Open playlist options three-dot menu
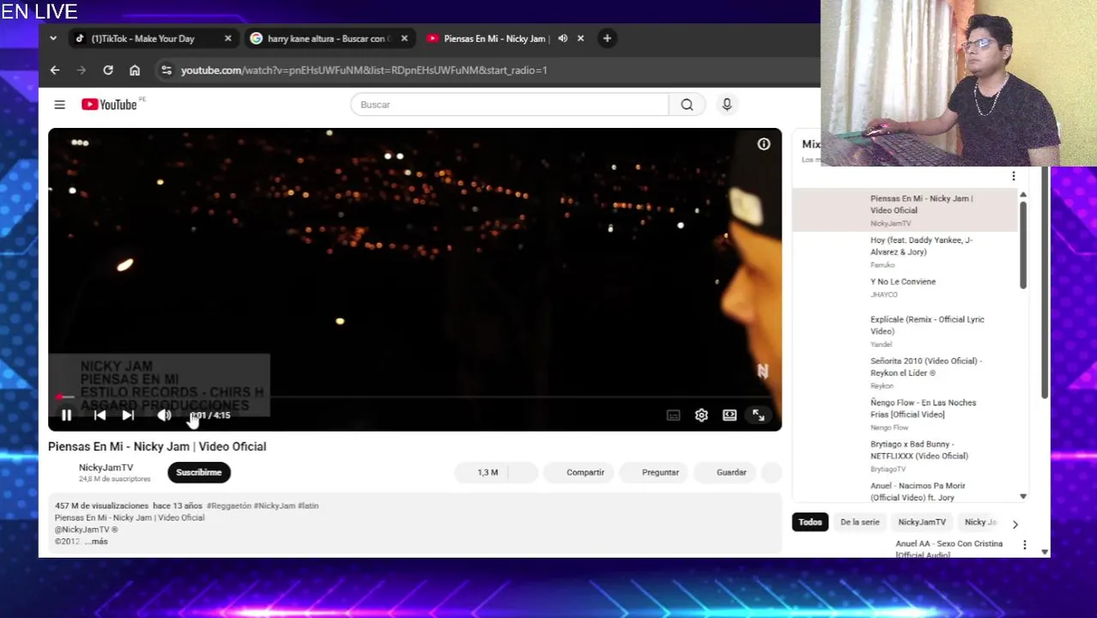The height and width of the screenshot is (618, 1097). pos(1013,176)
